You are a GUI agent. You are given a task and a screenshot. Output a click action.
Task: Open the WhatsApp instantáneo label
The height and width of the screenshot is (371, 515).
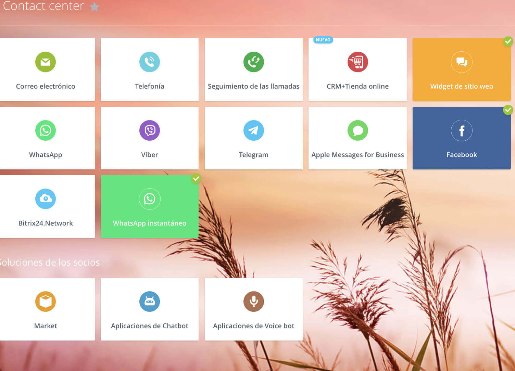coord(149,223)
